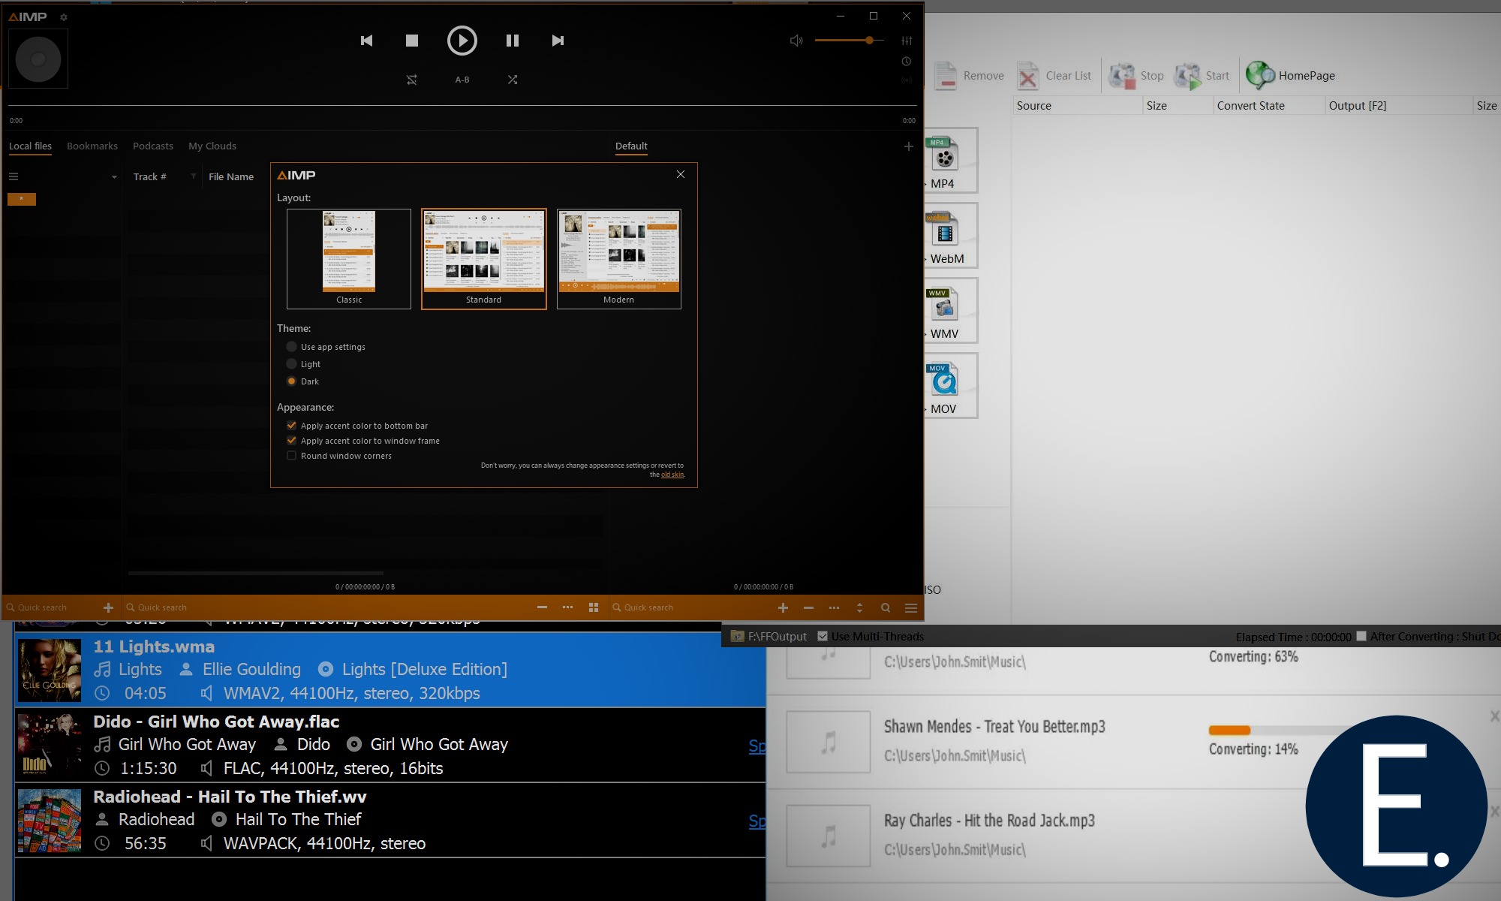Select the Default playlist tab
Image resolution: width=1501 pixels, height=901 pixels.
click(x=631, y=146)
